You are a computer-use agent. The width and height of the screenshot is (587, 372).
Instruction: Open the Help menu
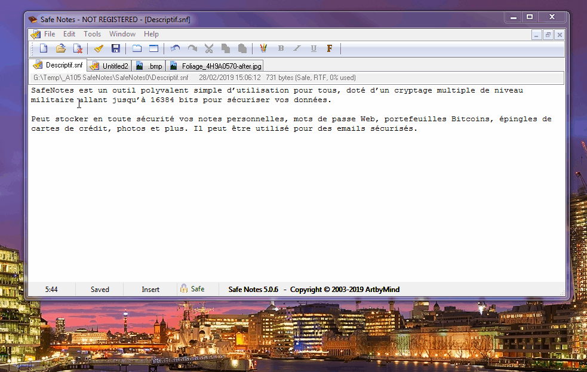tap(151, 34)
